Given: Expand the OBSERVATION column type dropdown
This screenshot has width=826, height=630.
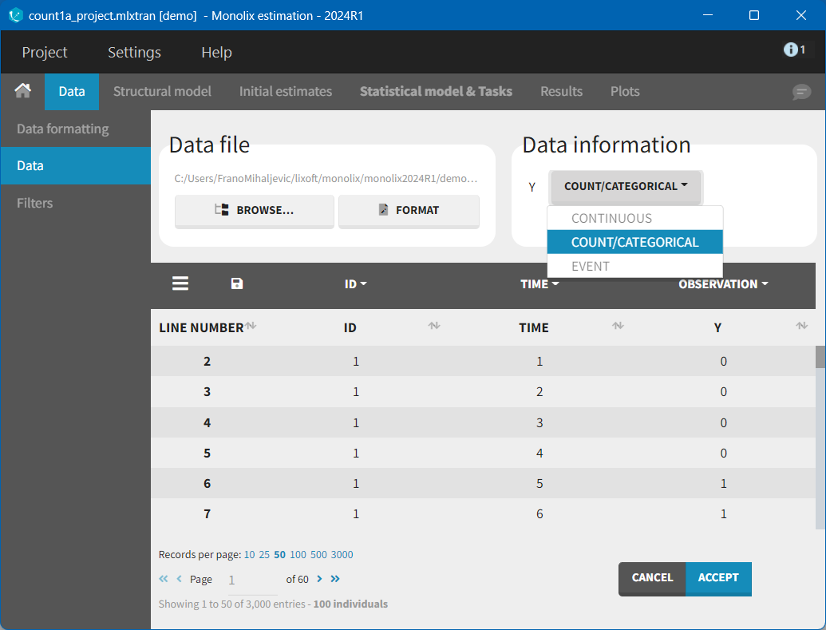Looking at the screenshot, I should click(723, 284).
